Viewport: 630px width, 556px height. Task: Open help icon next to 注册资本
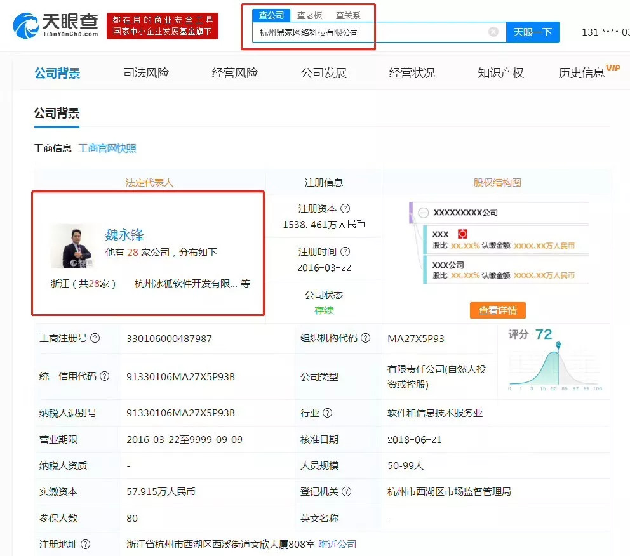pyautogui.click(x=345, y=208)
